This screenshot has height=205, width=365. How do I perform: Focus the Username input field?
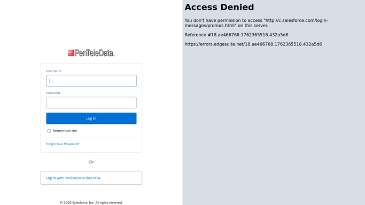[x=91, y=81]
